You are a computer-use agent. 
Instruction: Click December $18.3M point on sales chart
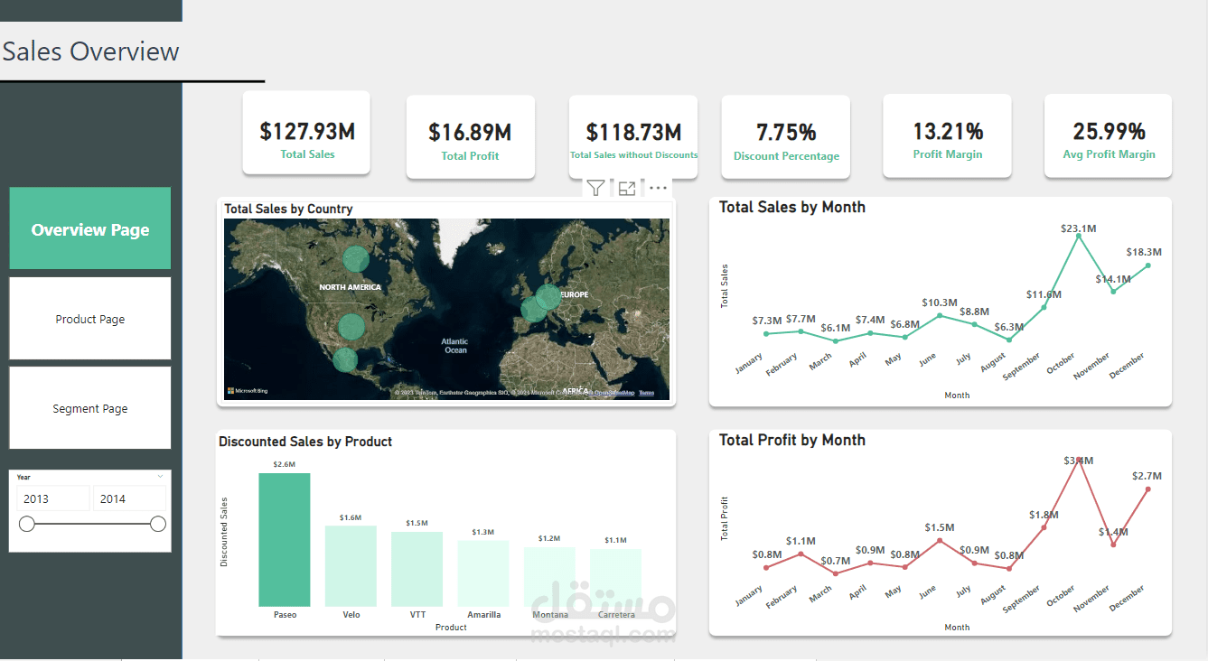[x=1148, y=265]
